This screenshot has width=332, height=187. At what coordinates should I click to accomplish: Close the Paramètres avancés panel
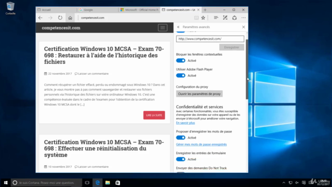(243, 27)
